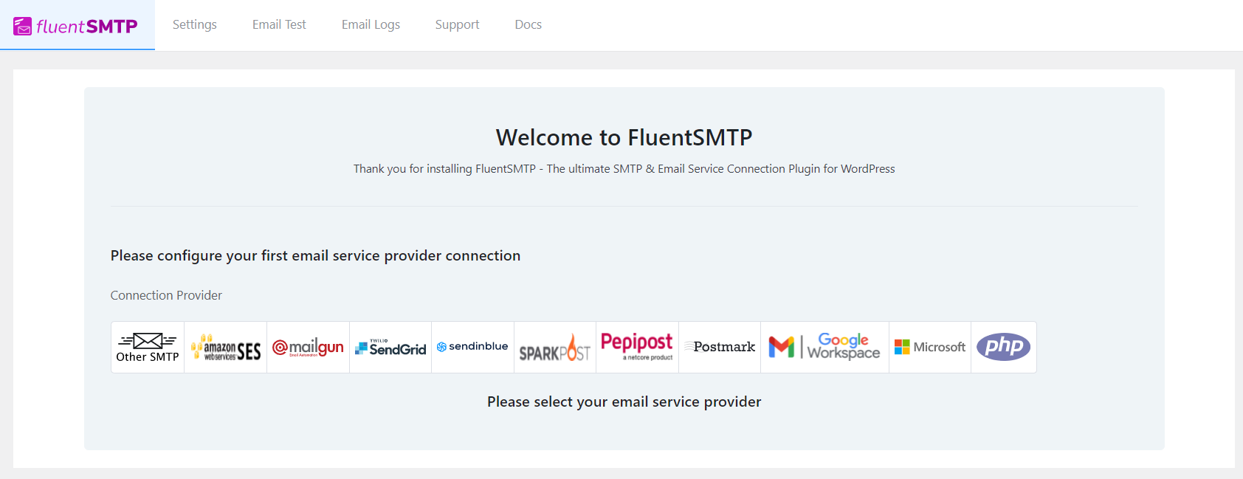1243x479 pixels.
Task: Click the FluentSMTP logo
Action: tap(75, 27)
